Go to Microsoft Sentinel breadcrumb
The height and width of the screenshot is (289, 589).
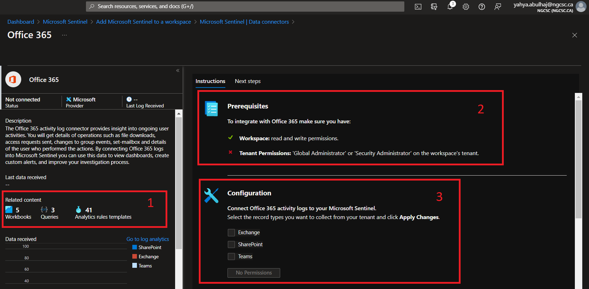[x=65, y=22]
